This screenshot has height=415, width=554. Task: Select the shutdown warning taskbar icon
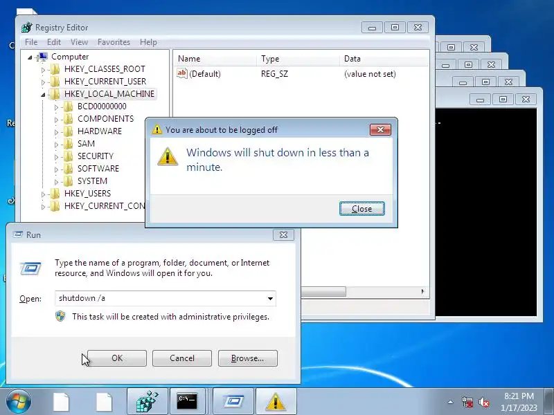pos(276,402)
